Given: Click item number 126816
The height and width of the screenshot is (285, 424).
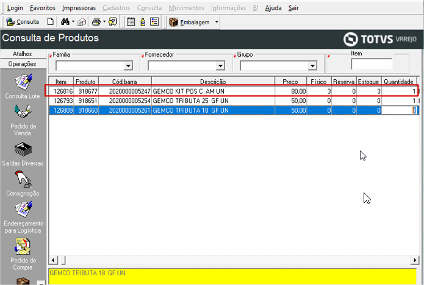Looking at the screenshot, I should (63, 91).
